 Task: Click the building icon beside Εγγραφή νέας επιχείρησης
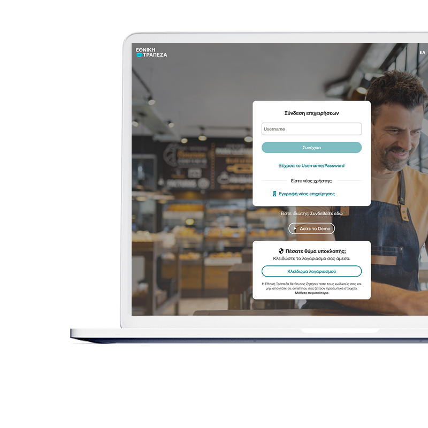pos(274,194)
